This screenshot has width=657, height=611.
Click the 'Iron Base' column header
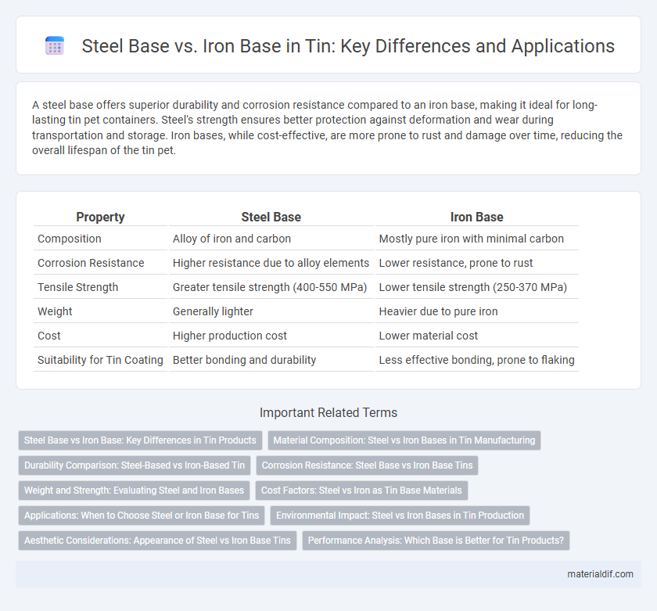[476, 217]
